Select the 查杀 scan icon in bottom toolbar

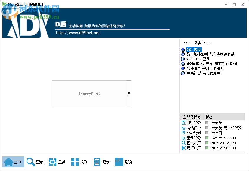(30, 162)
